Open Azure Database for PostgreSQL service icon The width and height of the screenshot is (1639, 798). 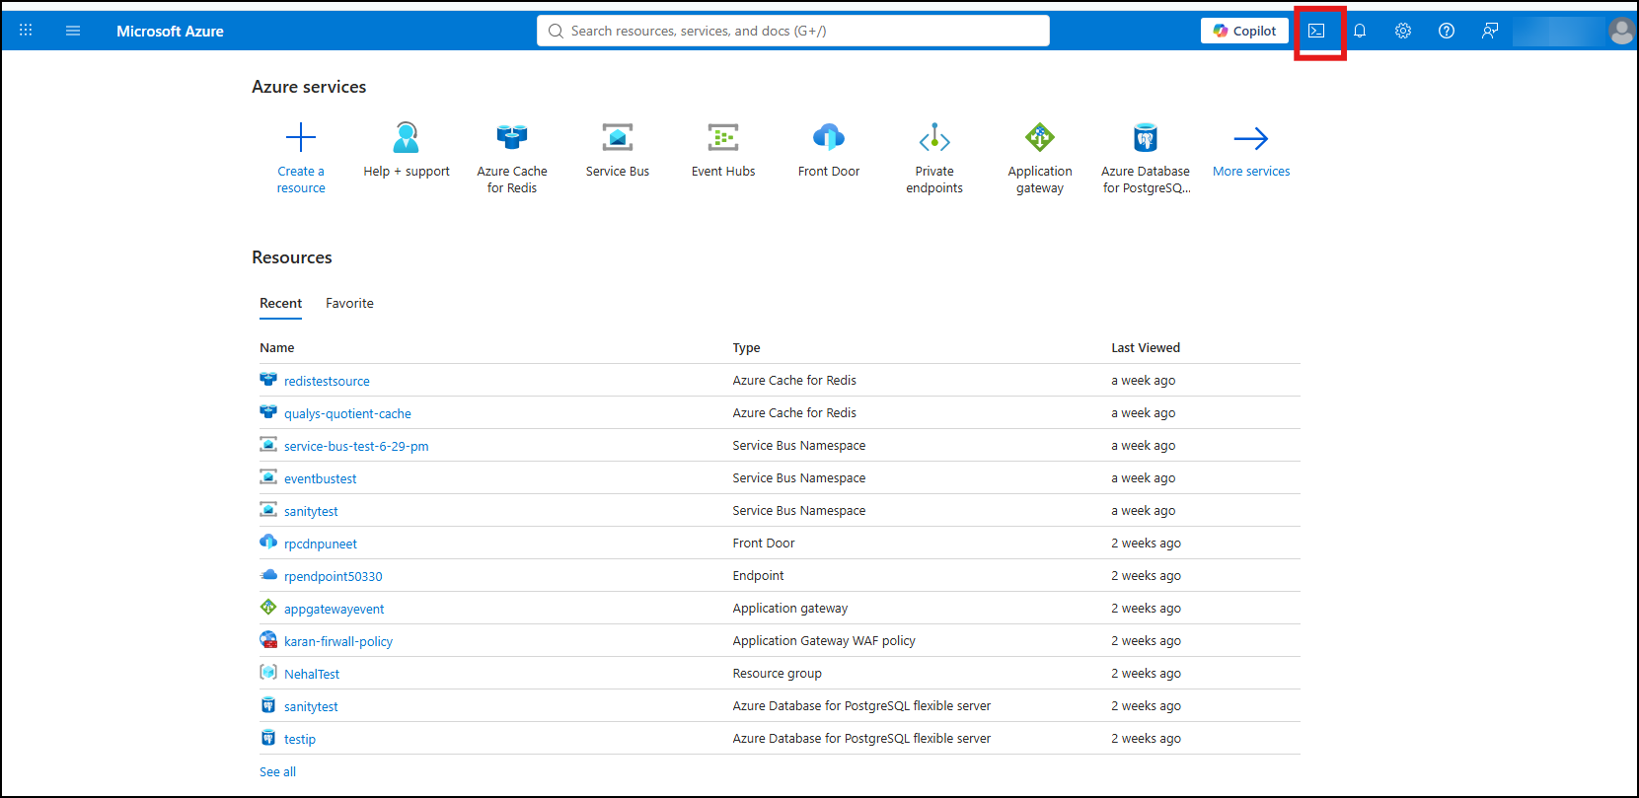[1146, 137]
